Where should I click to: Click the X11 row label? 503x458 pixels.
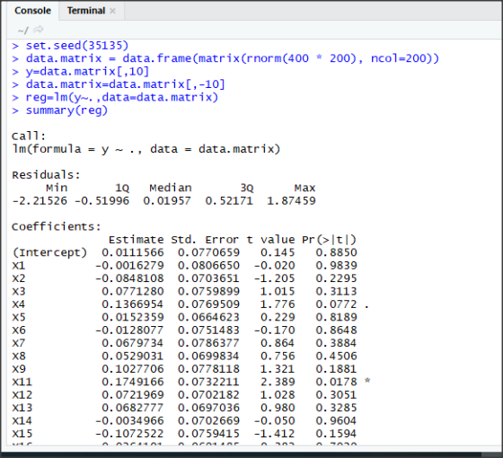pos(22,382)
